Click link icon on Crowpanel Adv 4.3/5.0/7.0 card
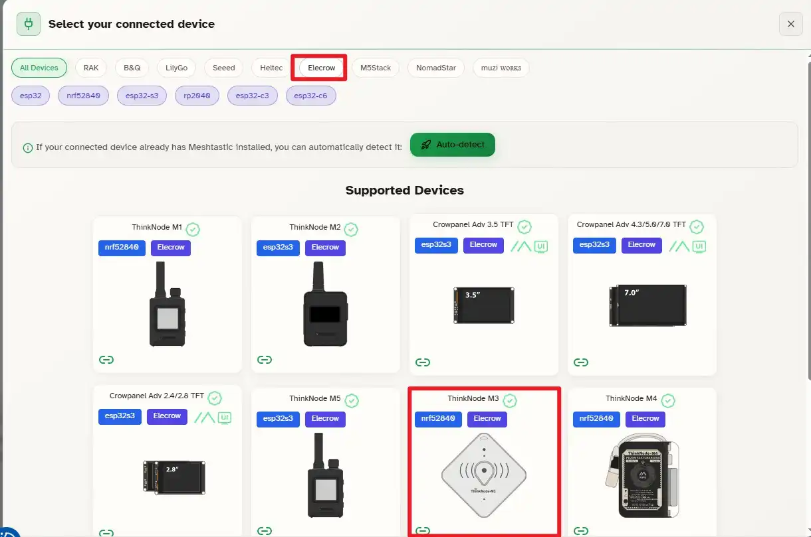Screen dimensions: 811x537 [581, 362]
